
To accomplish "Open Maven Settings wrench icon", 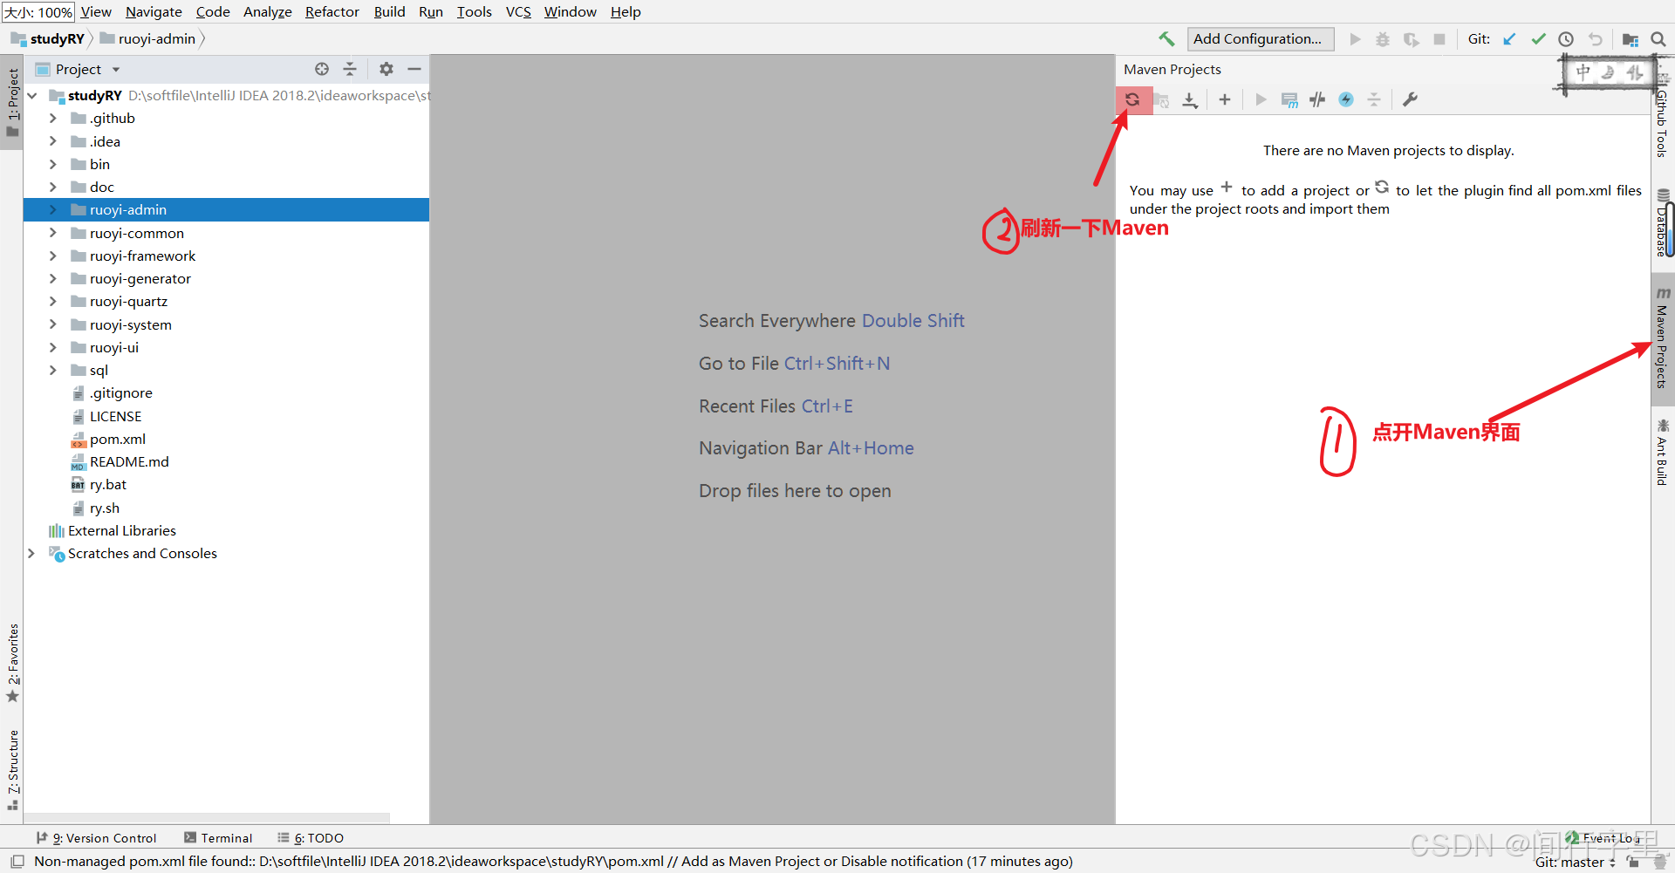I will pos(1410,100).
